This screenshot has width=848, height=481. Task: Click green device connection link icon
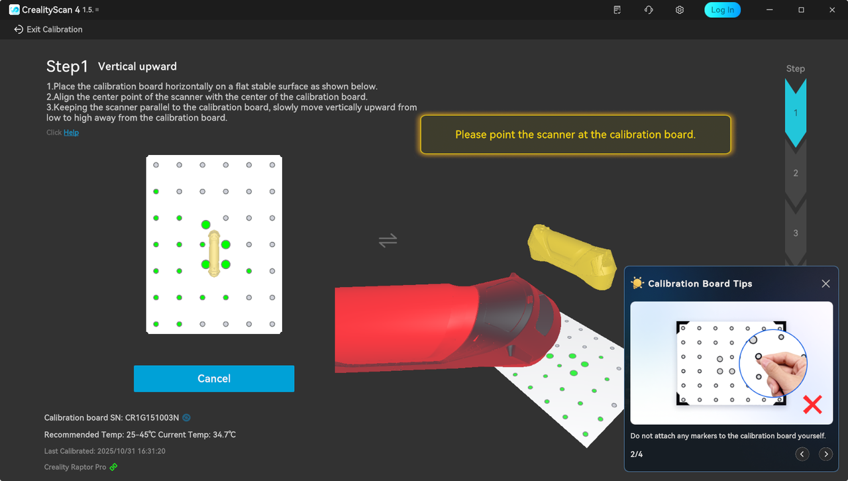(x=113, y=467)
